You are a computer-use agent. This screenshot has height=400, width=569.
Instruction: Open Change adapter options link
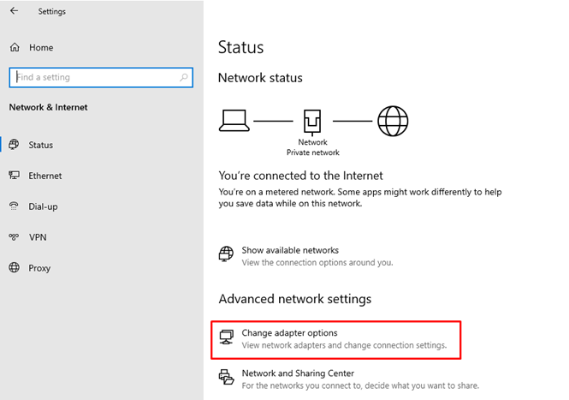pyautogui.click(x=289, y=332)
